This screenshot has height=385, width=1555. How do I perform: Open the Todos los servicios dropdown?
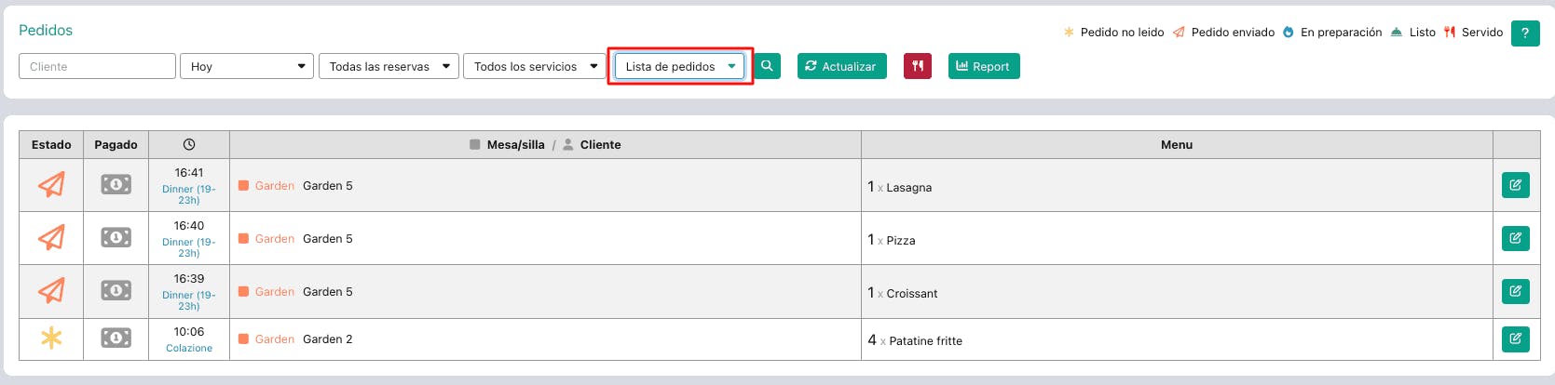tap(534, 66)
